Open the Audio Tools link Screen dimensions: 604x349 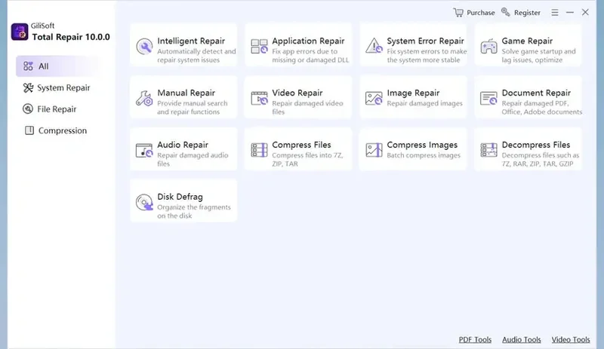point(522,339)
